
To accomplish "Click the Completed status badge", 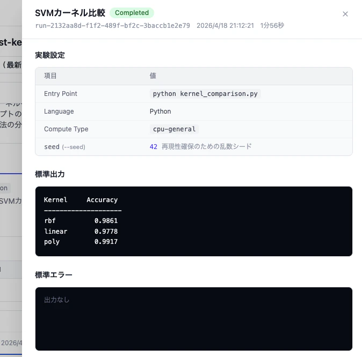I will point(132,13).
